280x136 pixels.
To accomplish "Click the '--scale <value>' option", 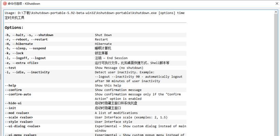I will (19, 117).
